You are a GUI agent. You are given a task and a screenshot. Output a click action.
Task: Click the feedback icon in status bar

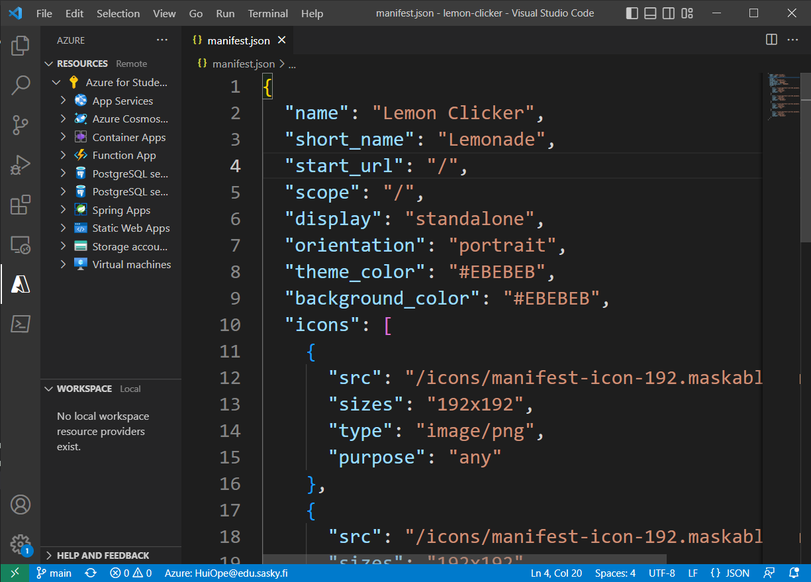[x=769, y=573]
